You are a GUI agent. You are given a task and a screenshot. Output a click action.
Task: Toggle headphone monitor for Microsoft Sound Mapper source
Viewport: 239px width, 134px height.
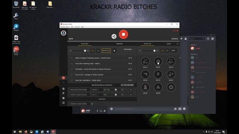point(127,90)
